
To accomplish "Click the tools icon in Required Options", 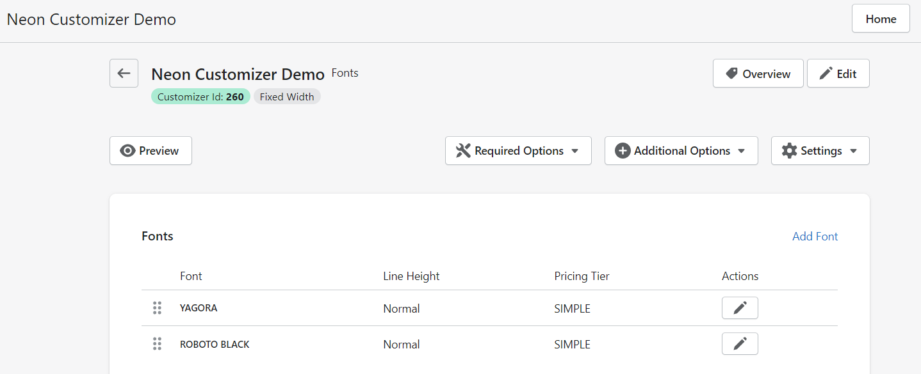I will [x=463, y=151].
